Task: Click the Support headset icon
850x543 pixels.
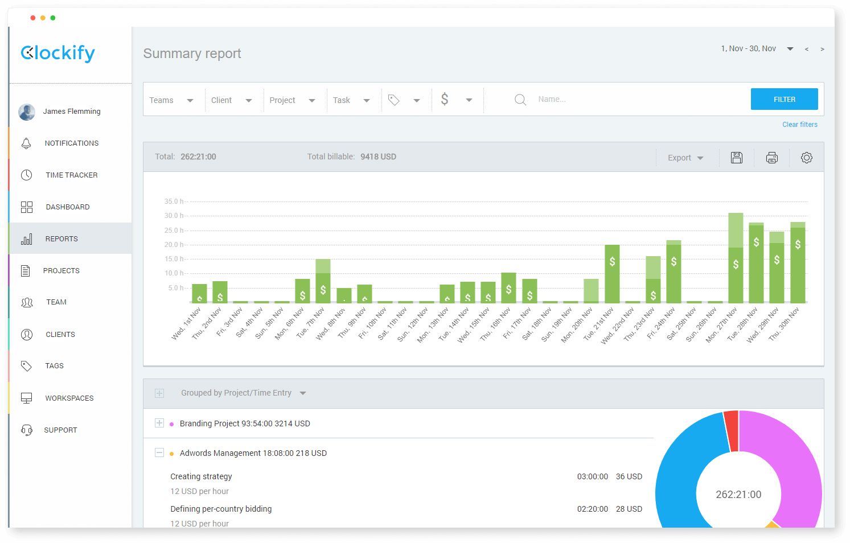Action: click(x=27, y=430)
